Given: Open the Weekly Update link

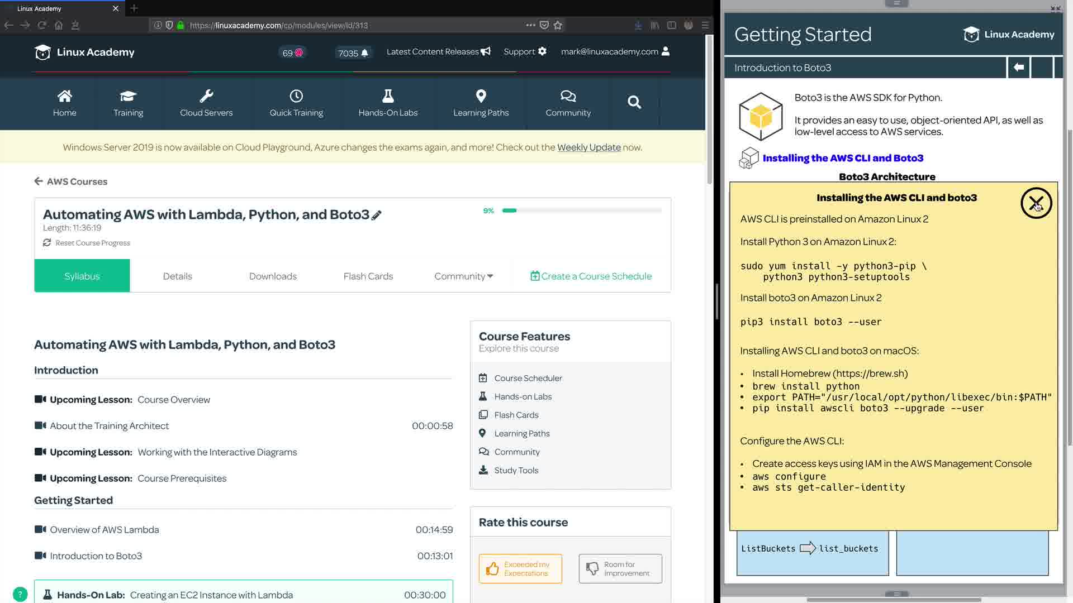Looking at the screenshot, I should click(x=588, y=147).
